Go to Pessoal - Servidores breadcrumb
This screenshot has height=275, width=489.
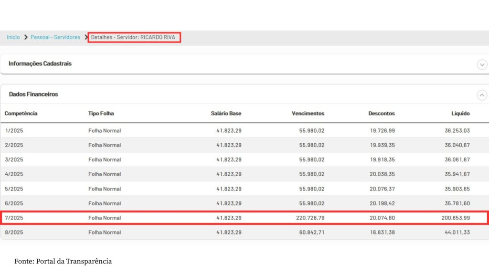pyautogui.click(x=55, y=37)
